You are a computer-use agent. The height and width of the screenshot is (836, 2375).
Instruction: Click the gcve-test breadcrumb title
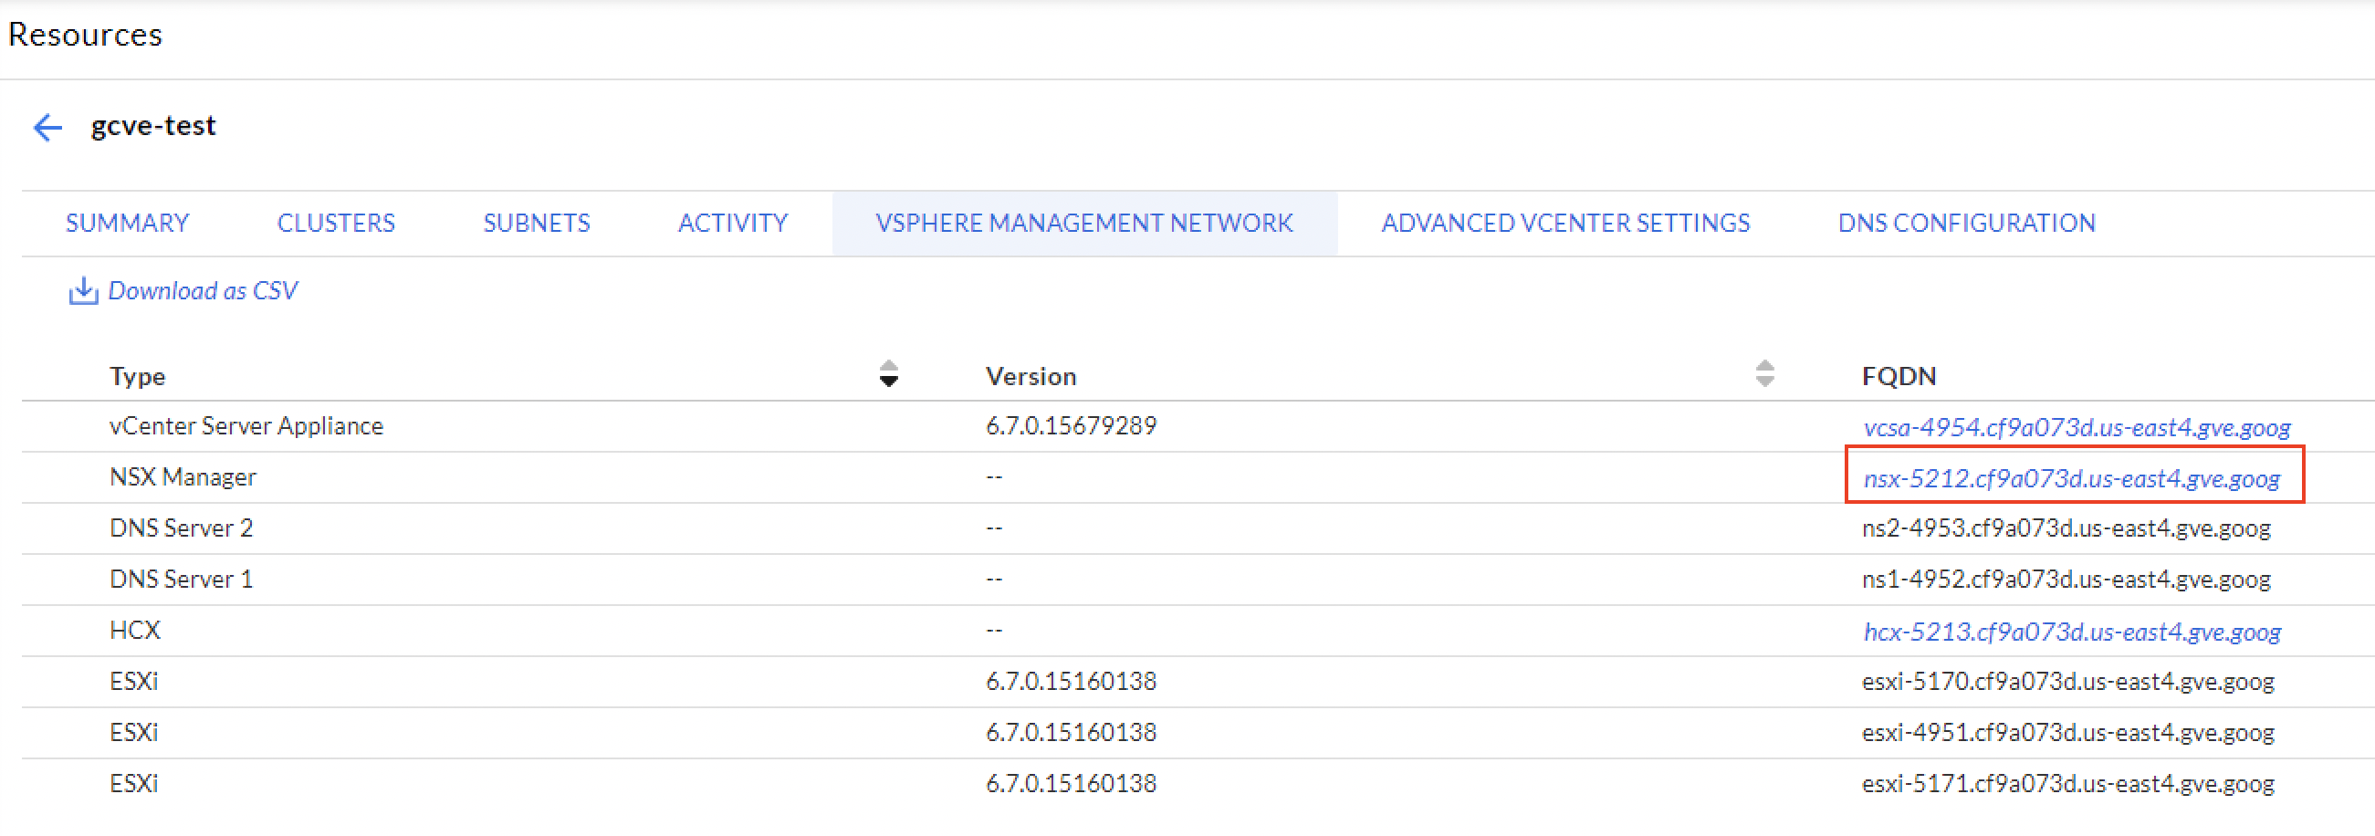pos(154,125)
